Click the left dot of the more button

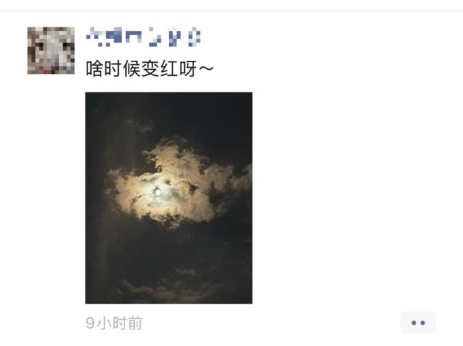pyautogui.click(x=414, y=323)
